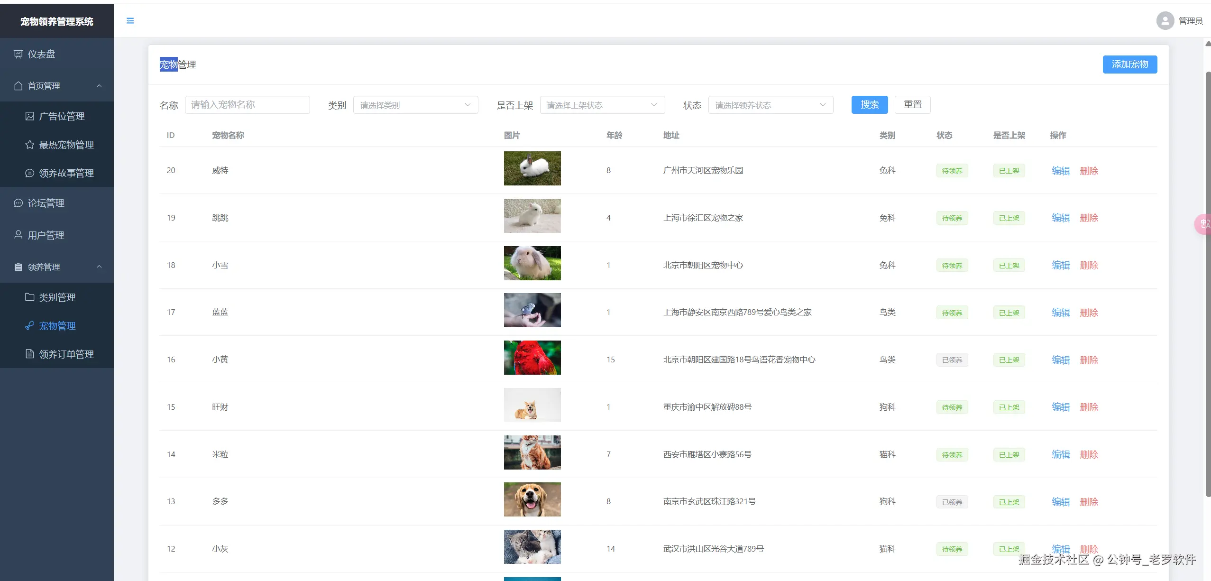Click the 论坛管理 comment icon

tap(18, 203)
